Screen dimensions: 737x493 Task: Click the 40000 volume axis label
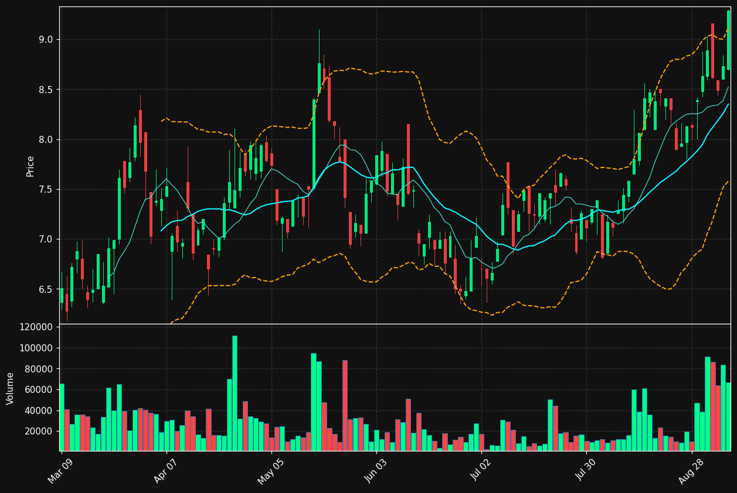38,410
